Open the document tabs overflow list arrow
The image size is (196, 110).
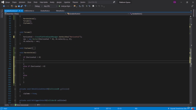pos(191,11)
